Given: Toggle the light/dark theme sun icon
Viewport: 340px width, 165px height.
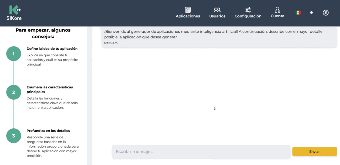Looking at the screenshot, I should click(x=311, y=13).
